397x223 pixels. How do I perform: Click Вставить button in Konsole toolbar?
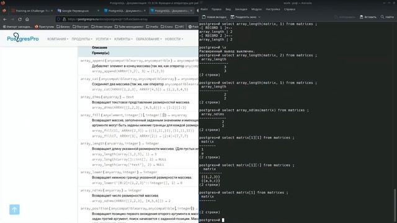368,17
